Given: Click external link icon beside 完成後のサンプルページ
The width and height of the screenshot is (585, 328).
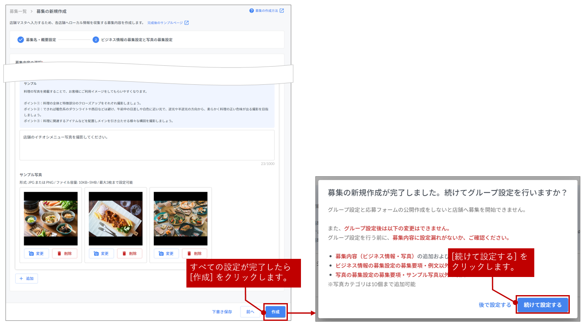Looking at the screenshot, I should click(186, 23).
